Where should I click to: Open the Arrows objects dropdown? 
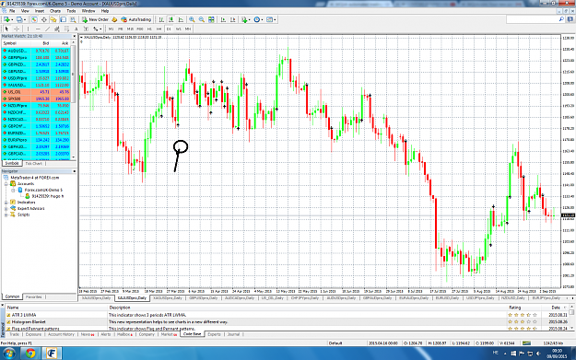[x=97, y=29]
